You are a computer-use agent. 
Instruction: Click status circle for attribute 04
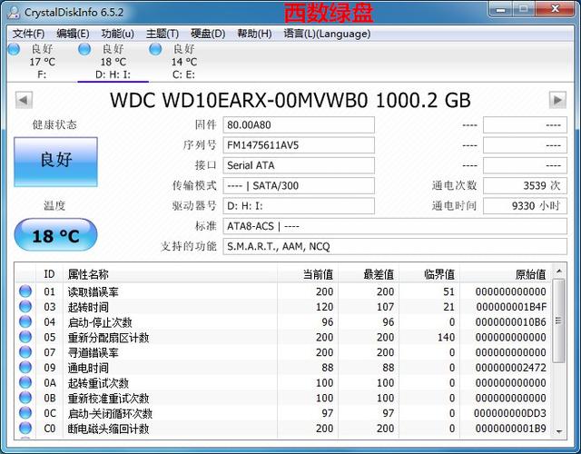click(x=25, y=321)
